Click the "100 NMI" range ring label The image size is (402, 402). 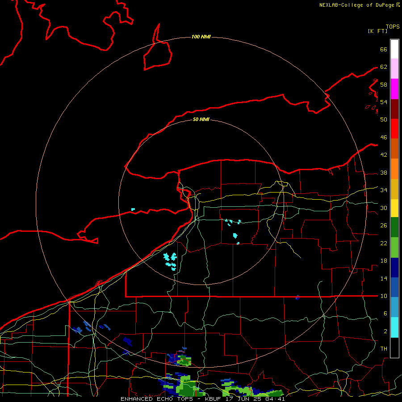click(201, 37)
